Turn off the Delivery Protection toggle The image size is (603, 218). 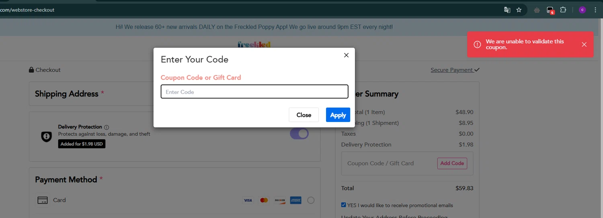[x=299, y=134]
